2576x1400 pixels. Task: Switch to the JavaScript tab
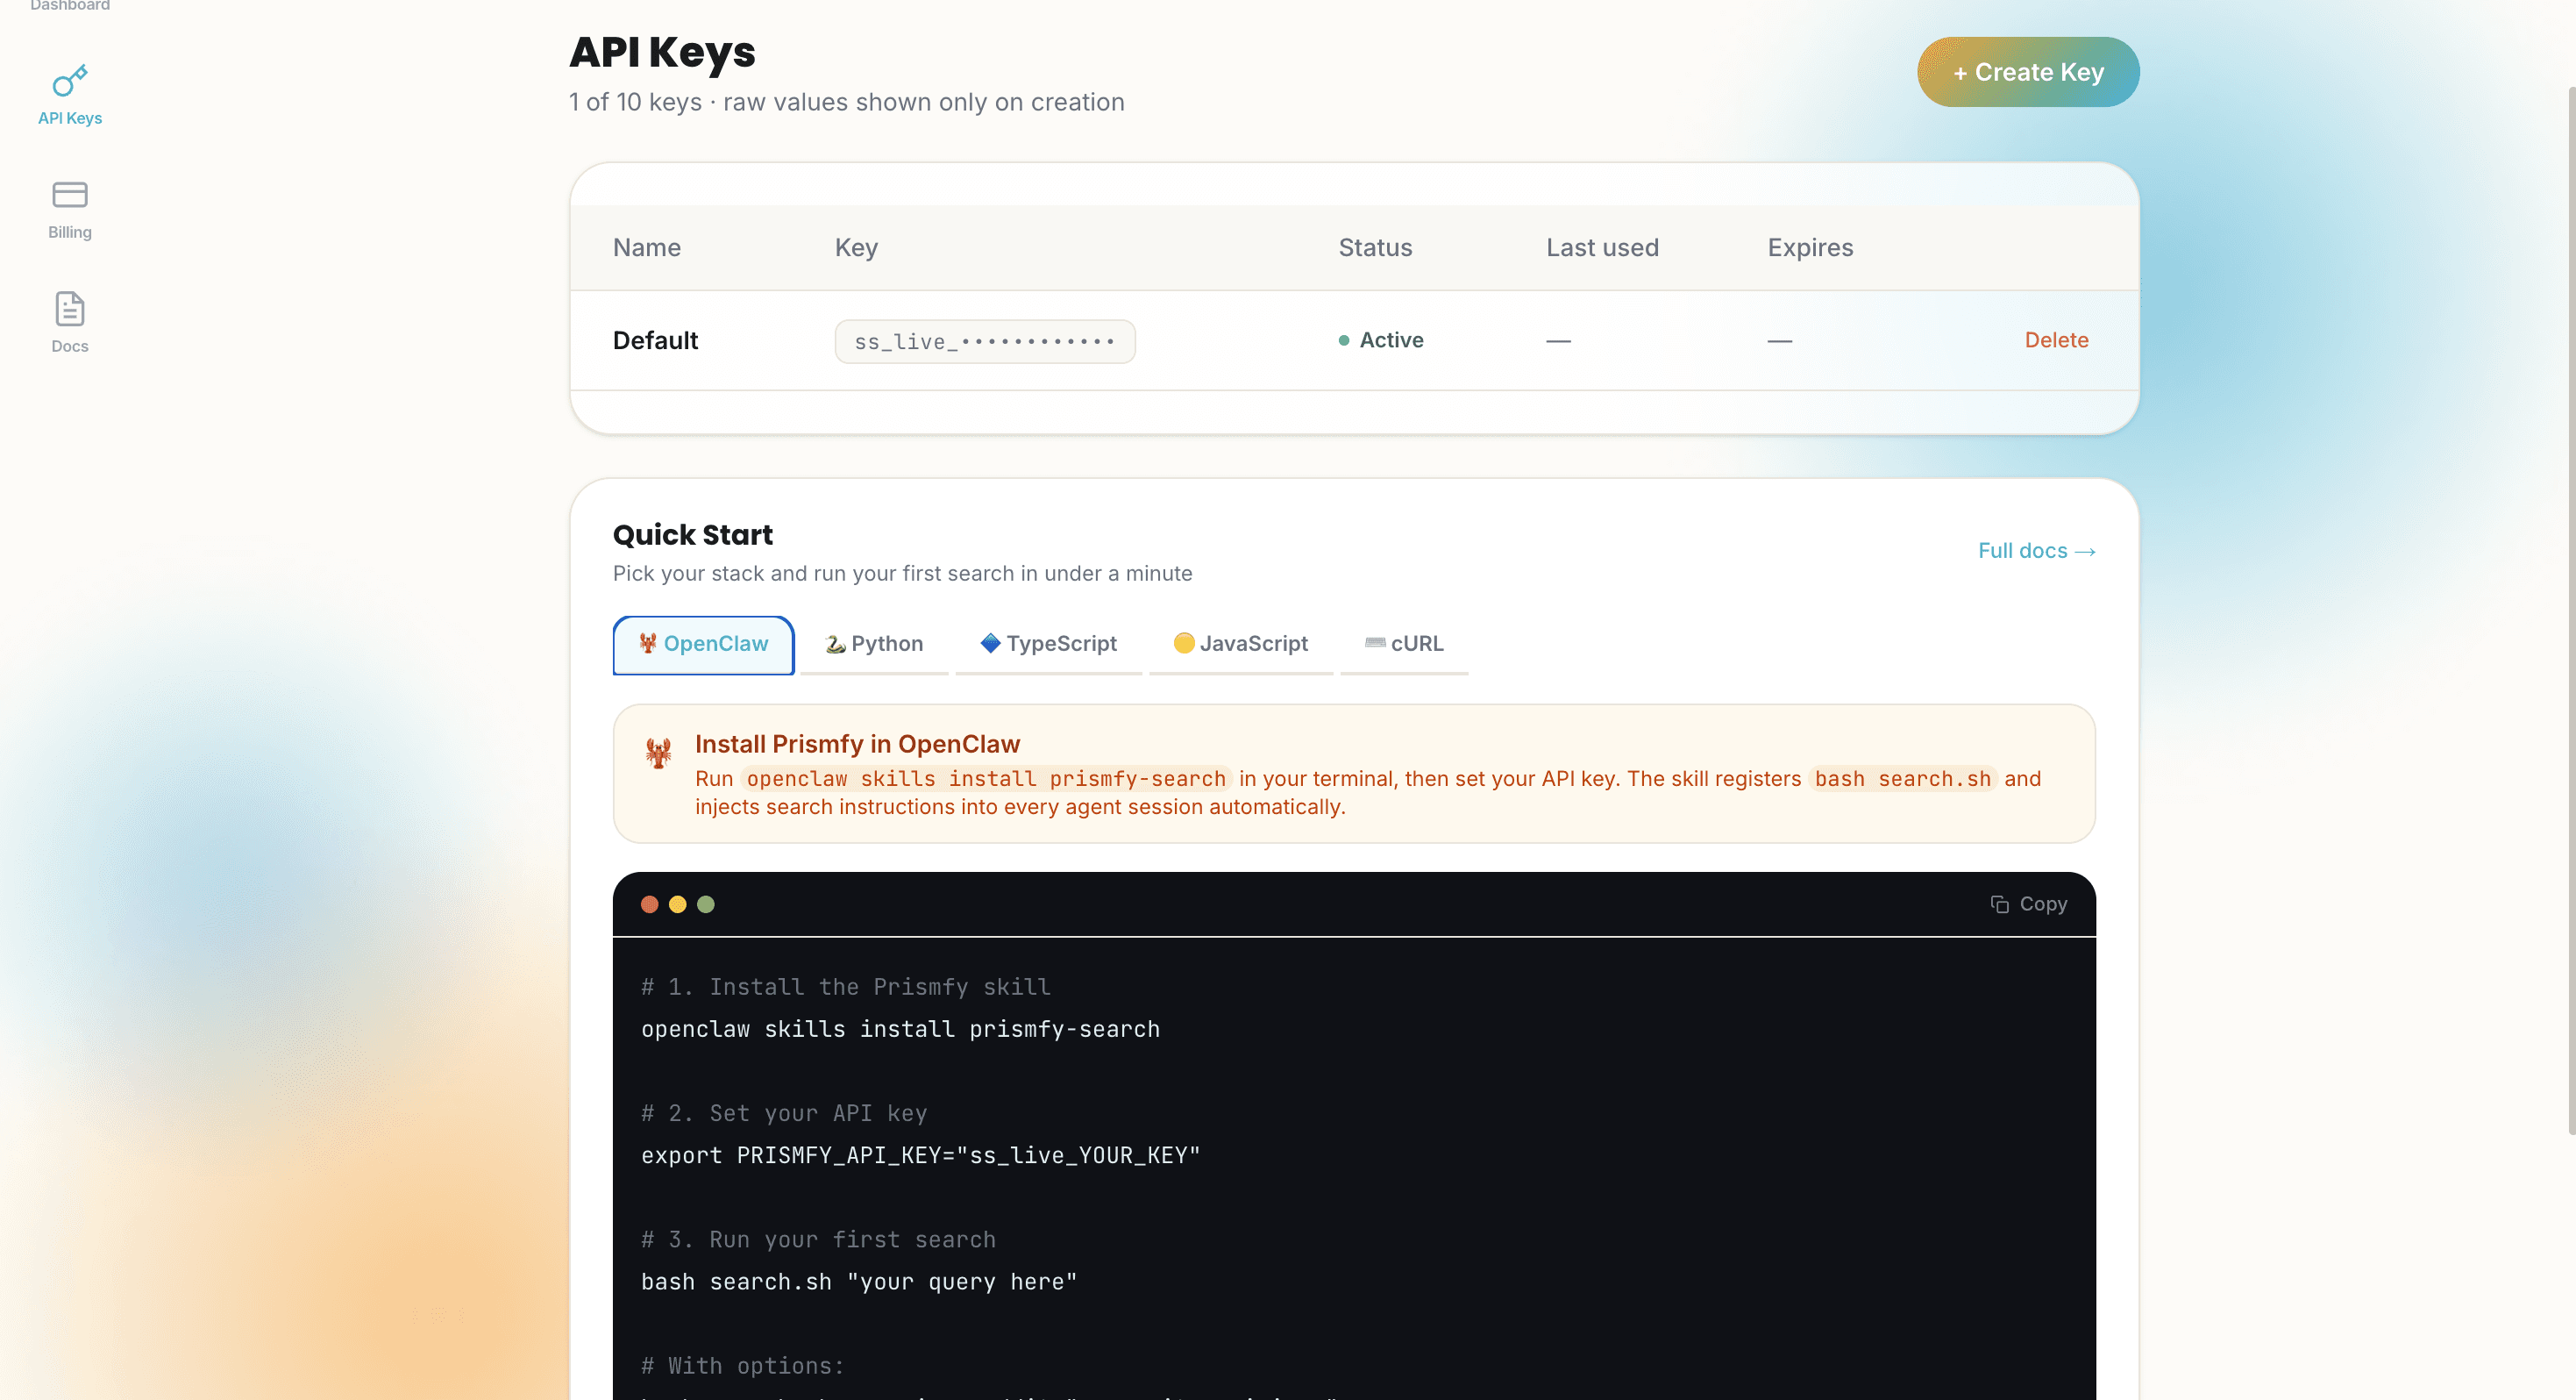click(x=1240, y=645)
